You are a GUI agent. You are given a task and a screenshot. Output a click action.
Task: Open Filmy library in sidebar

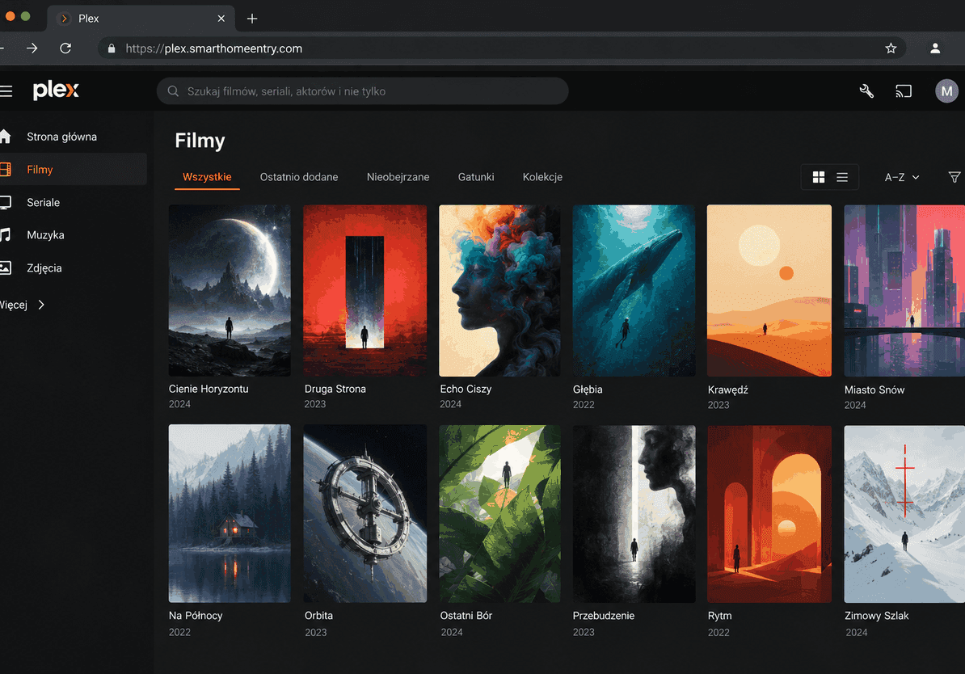point(74,169)
